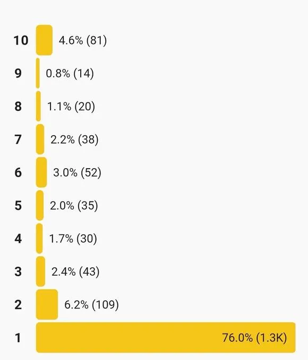The image size is (308, 360).
Task: Click the yellow bar for rating 10
Action: [x=44, y=40]
